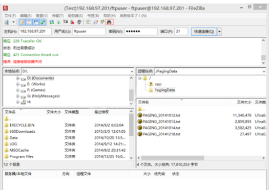Sort local files by 文件类型 column

(x=77, y=112)
